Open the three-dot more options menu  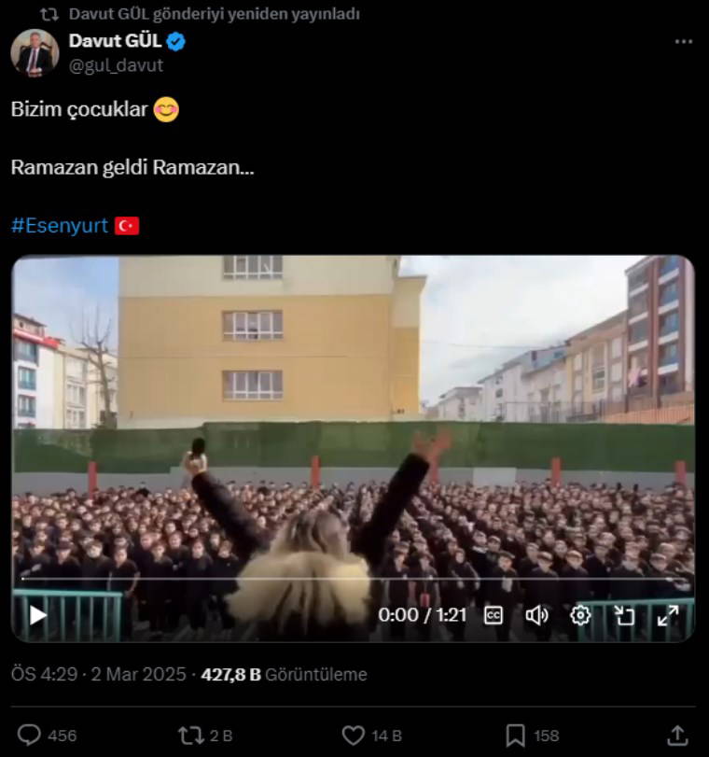pyautogui.click(x=684, y=42)
